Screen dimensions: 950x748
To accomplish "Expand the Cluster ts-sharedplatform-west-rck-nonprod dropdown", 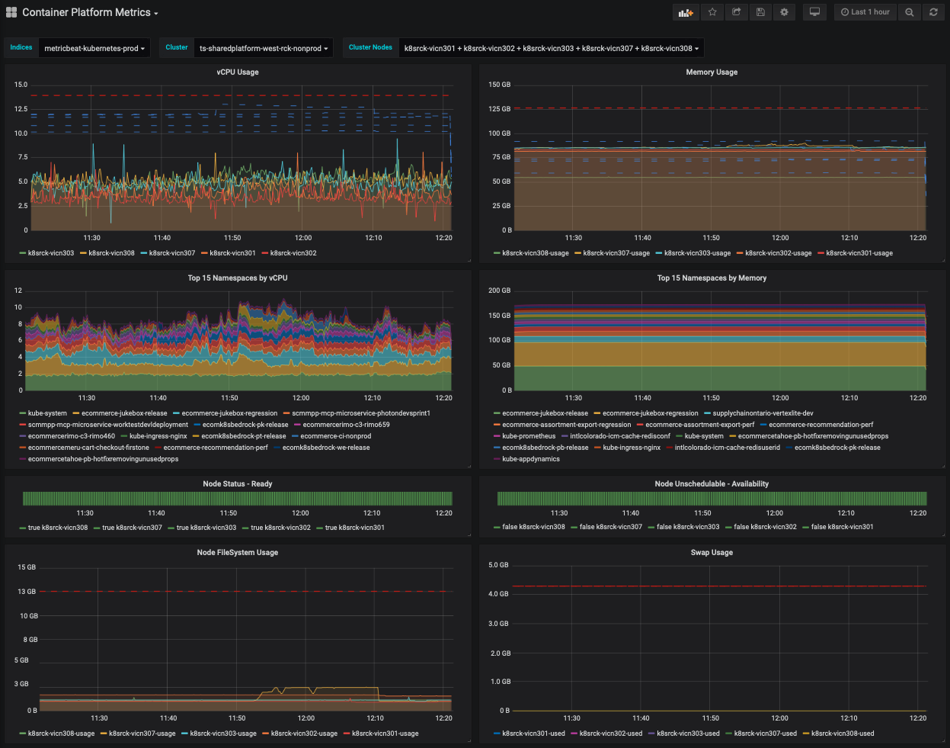I will coord(264,48).
